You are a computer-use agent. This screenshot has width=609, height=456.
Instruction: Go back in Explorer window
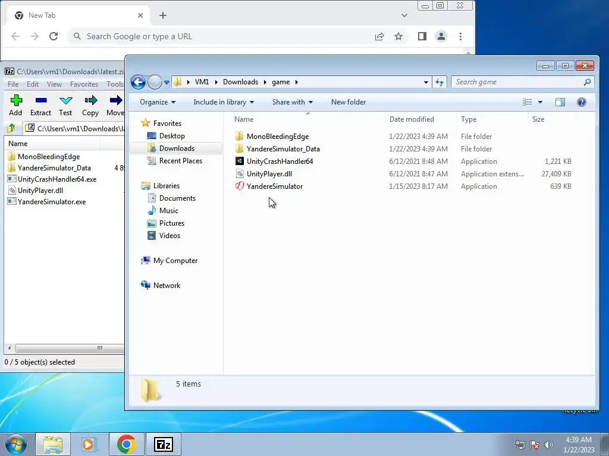coord(138,82)
